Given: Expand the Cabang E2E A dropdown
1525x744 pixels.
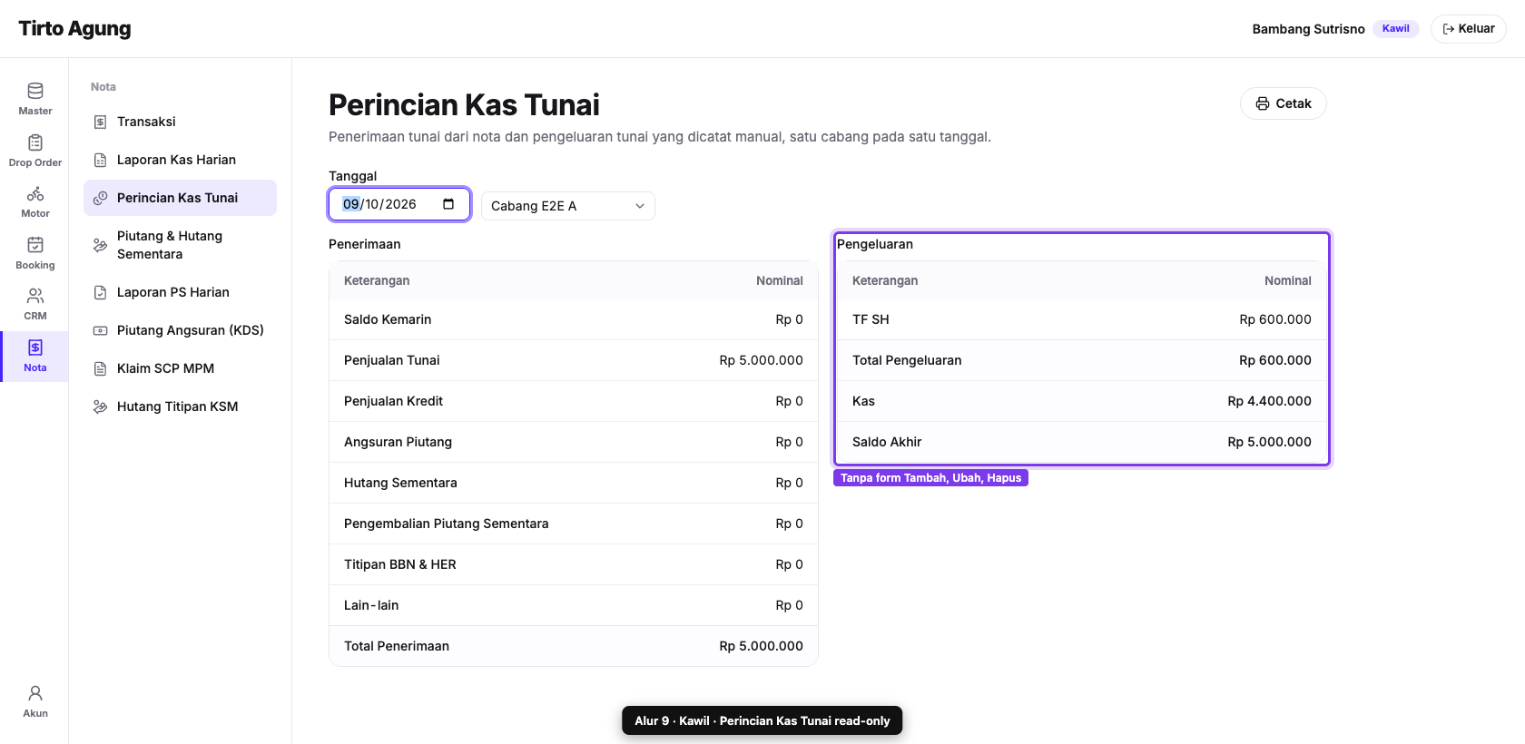Looking at the screenshot, I should pyautogui.click(x=567, y=206).
